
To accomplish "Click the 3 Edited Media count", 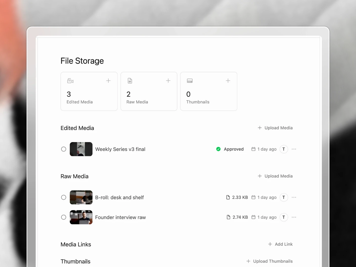I will pyautogui.click(x=69, y=94).
